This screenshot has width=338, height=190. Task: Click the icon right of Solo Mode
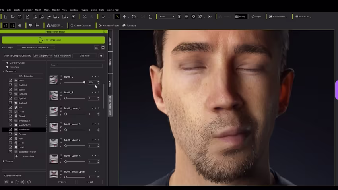(101, 56)
